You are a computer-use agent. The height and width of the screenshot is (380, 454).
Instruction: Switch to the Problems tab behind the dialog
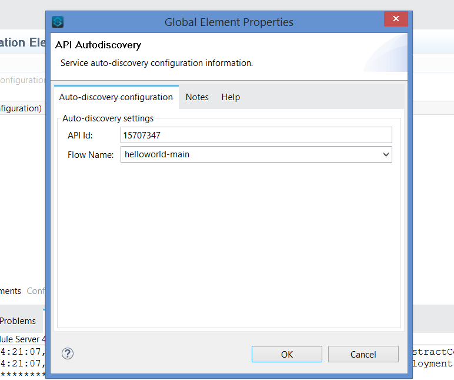pos(18,321)
